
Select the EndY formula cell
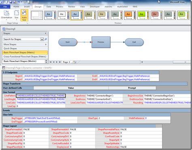click(x=128, y=79)
